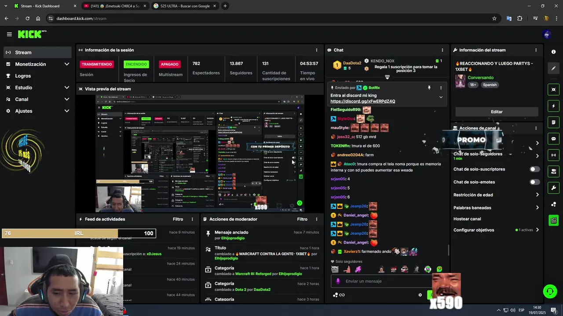Open a new browser tab
Image resolution: width=563 pixels, height=316 pixels.
coord(225,6)
